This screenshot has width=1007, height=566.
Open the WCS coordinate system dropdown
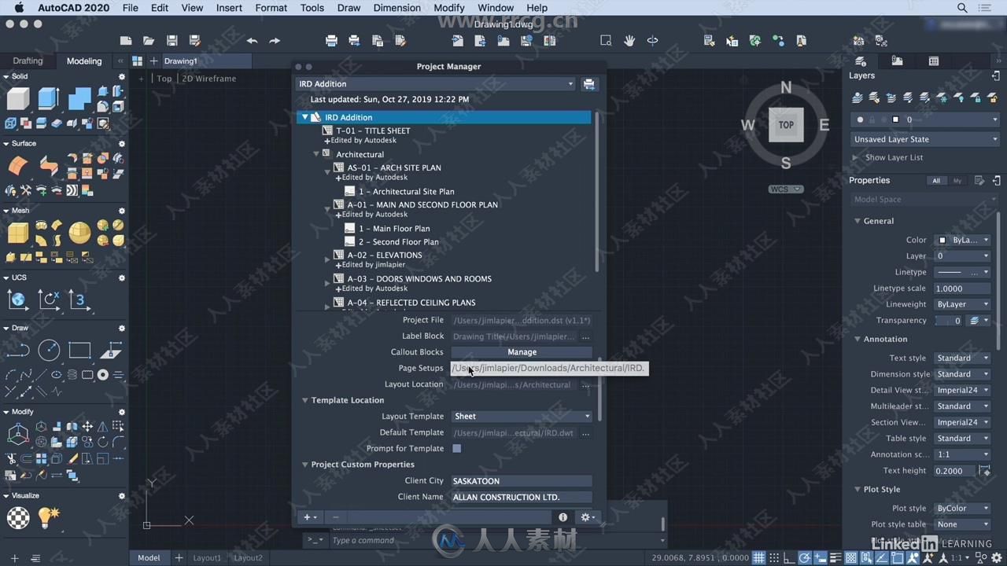(786, 189)
